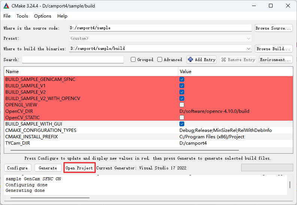Screen dimensions: 297x205
Task: Click the Open Project button
Action: (x=79, y=168)
